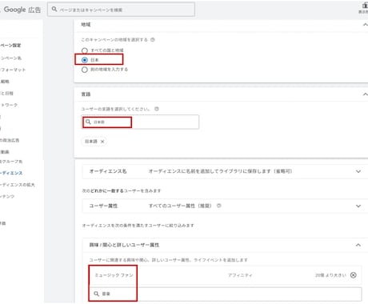Open help icon beside region selection label
The image size is (368, 304).
[x=153, y=40]
